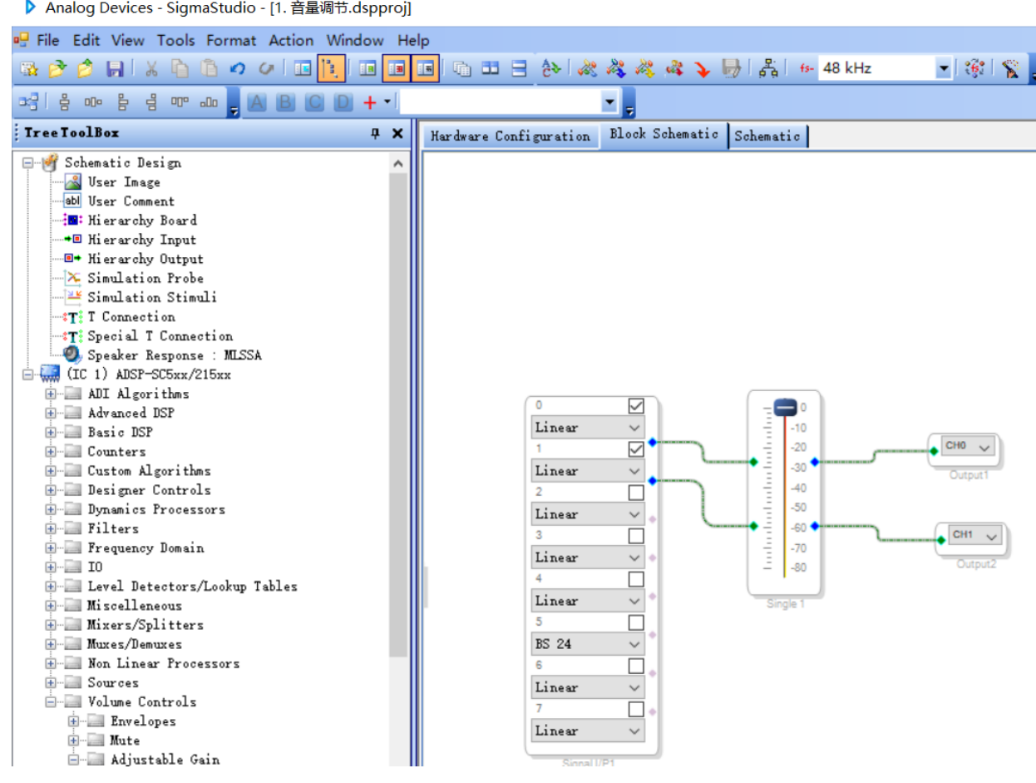This screenshot has width=1036, height=783.
Task: Click the Redo arrow icon
Action: 266,69
